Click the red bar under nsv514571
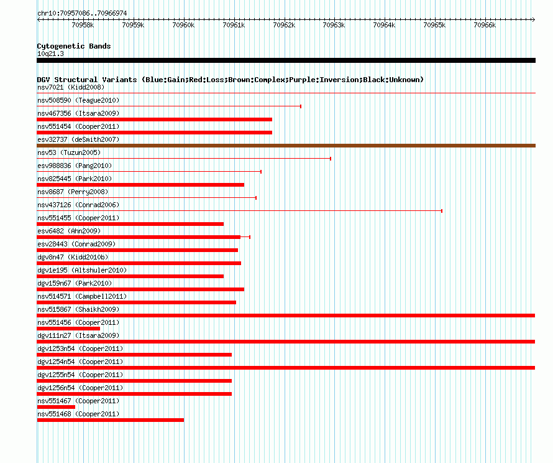The width and height of the screenshot is (553, 463). pyautogui.click(x=137, y=302)
